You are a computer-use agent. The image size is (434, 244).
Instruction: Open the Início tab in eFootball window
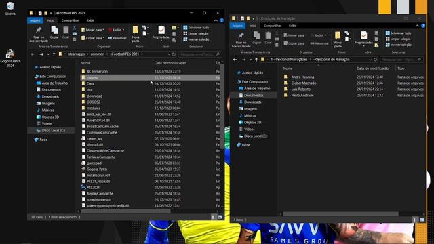tap(50, 20)
